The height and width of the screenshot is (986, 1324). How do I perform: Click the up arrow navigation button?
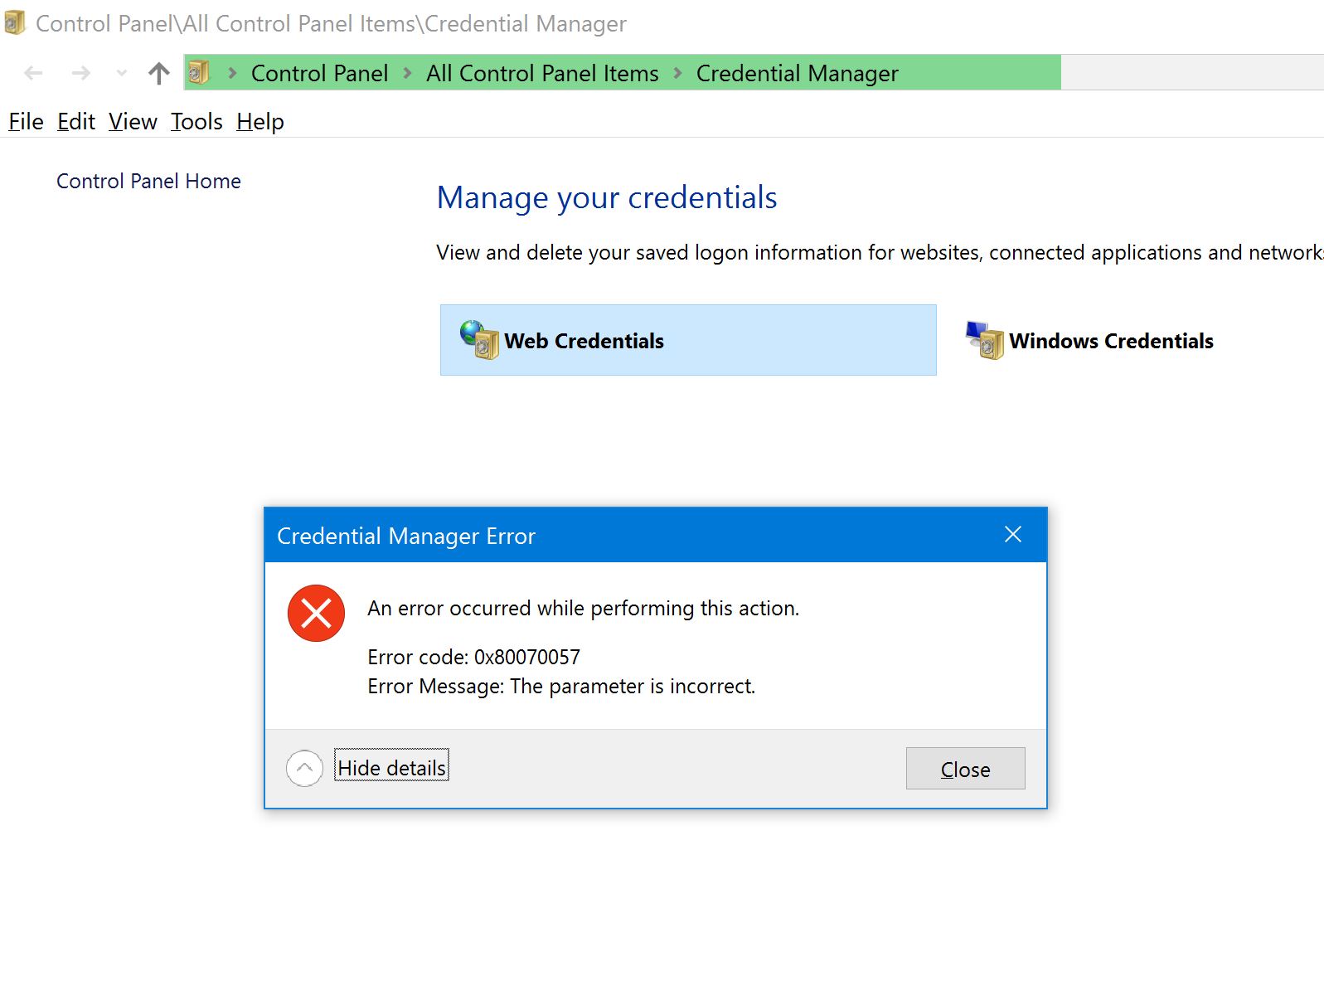click(158, 74)
